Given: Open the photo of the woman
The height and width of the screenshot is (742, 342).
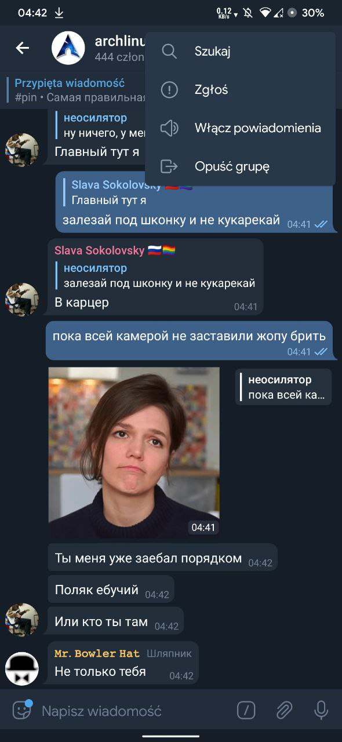Looking at the screenshot, I should pos(134,453).
